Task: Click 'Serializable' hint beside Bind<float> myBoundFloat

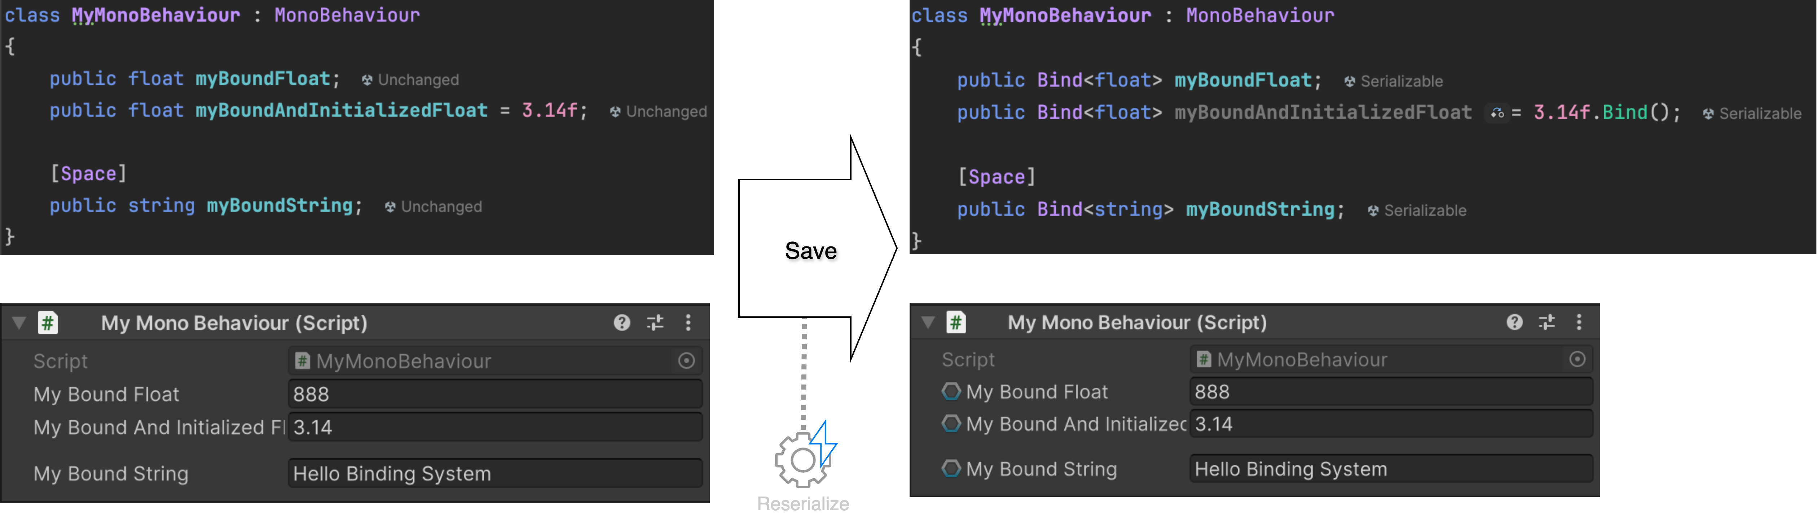Action: tap(1401, 81)
